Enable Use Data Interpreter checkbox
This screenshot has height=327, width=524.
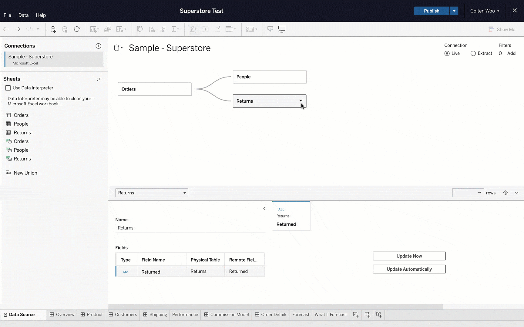(8, 88)
